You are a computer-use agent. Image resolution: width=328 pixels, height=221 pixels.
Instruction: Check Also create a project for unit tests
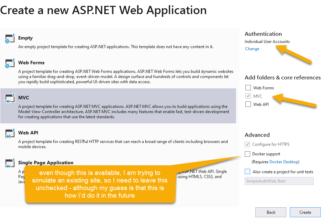pos(247,172)
